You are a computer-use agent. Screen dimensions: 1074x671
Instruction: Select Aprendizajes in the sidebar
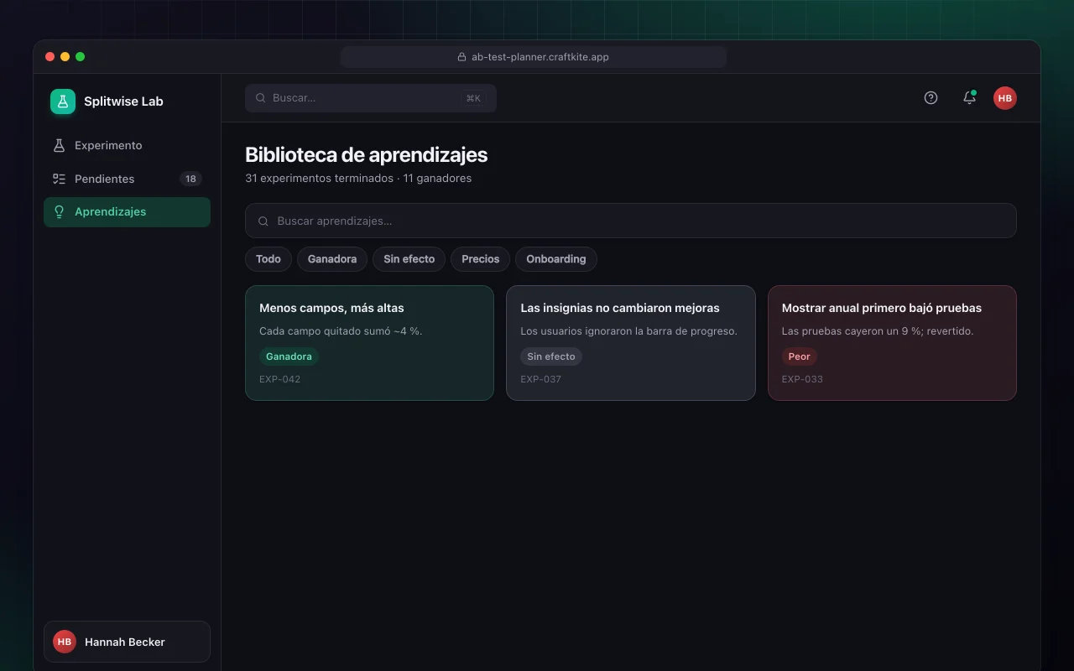pyautogui.click(x=127, y=211)
